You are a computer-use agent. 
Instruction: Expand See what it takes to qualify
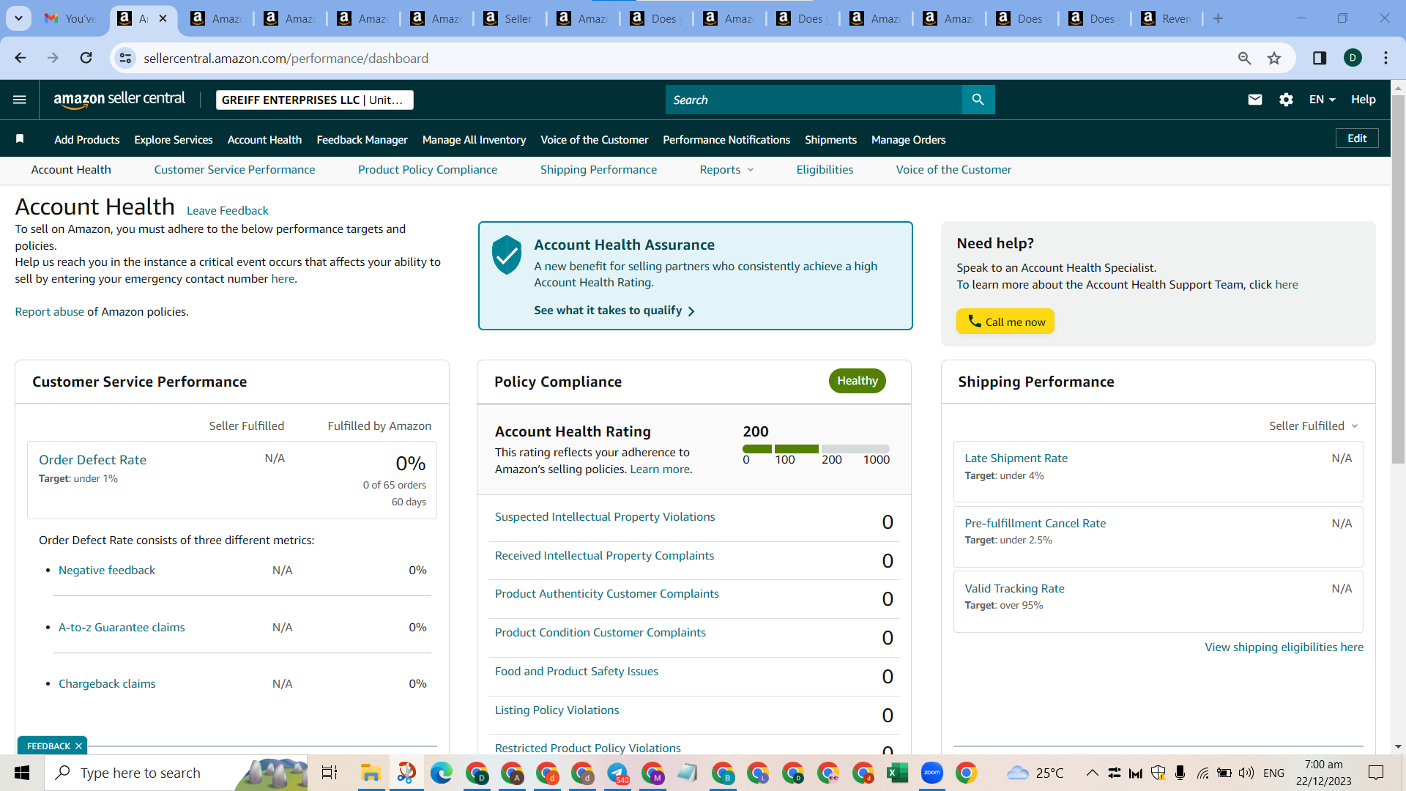click(614, 311)
